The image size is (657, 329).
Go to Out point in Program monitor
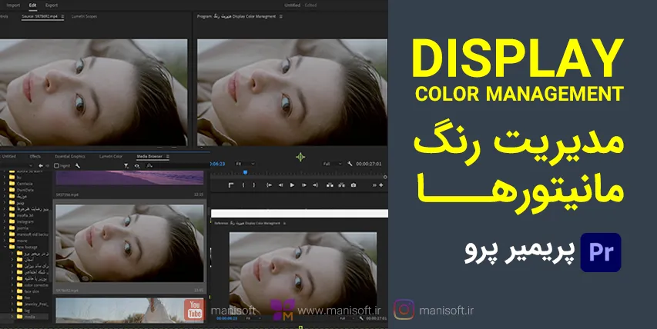[x=315, y=185]
